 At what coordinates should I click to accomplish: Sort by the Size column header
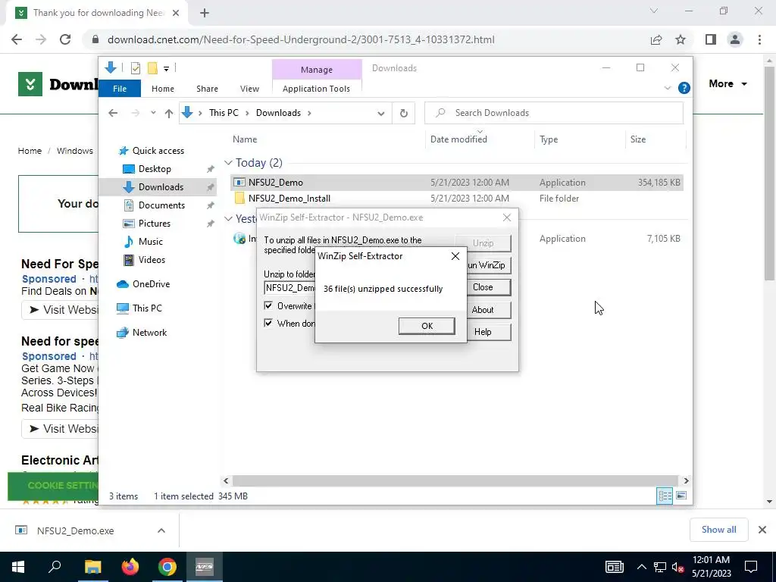638,139
